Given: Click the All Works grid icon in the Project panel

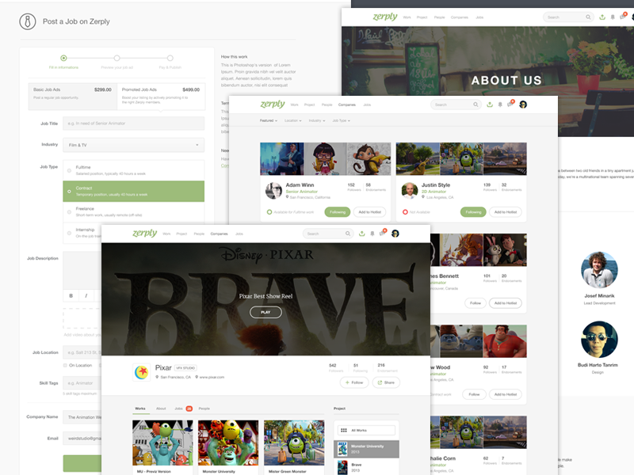Looking at the screenshot, I should (344, 430).
